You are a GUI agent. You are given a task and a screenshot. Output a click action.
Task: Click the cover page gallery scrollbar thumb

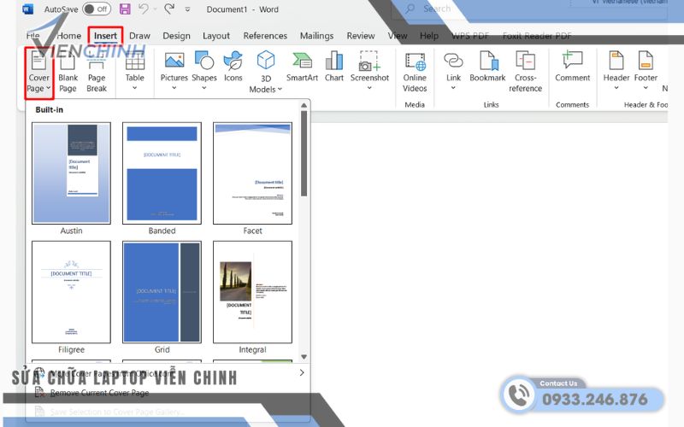coord(304,154)
